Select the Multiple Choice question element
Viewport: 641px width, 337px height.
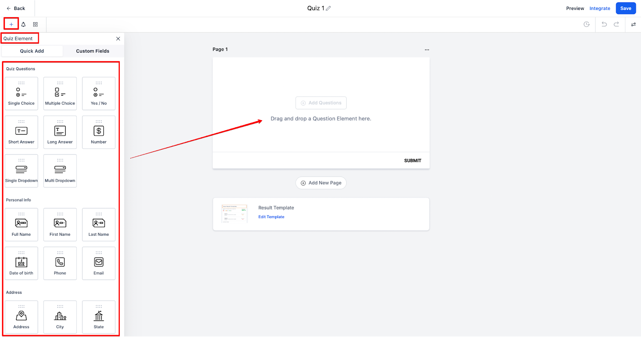(60, 94)
